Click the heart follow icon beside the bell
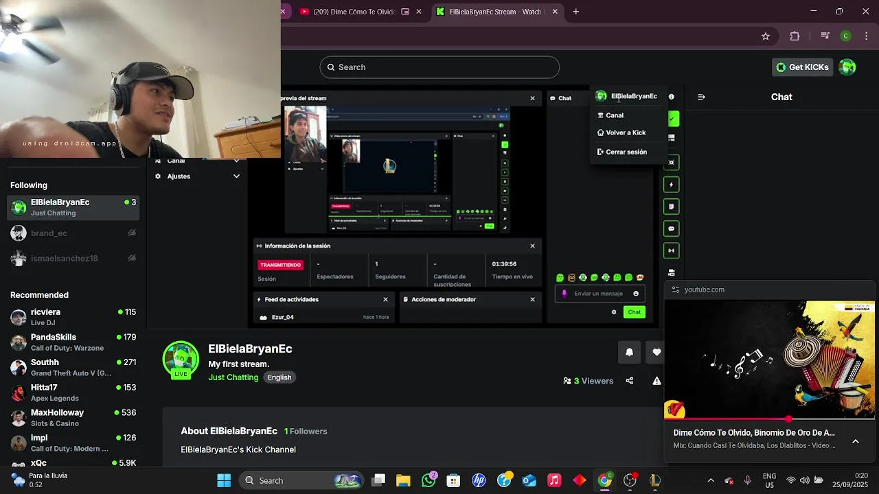Screen dimensions: 879x494 click(656, 352)
